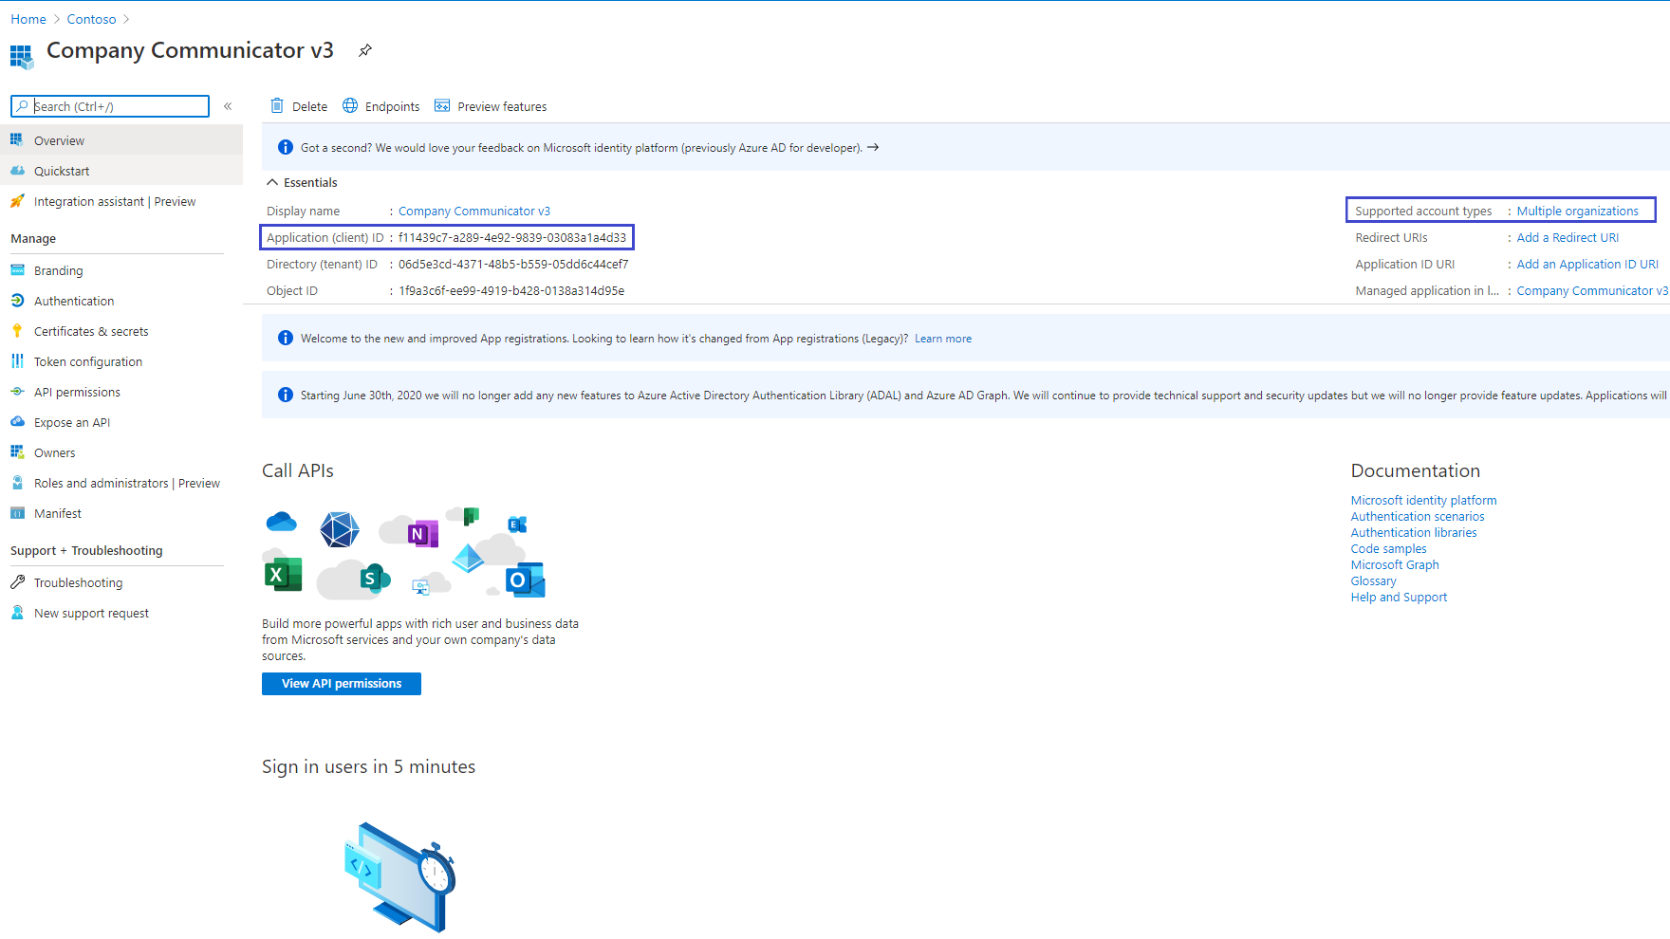Click the Expose an API cloud icon
1670x939 pixels.
(17, 422)
